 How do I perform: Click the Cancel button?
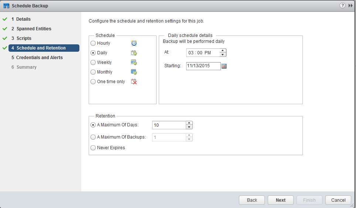pyautogui.click(x=338, y=200)
